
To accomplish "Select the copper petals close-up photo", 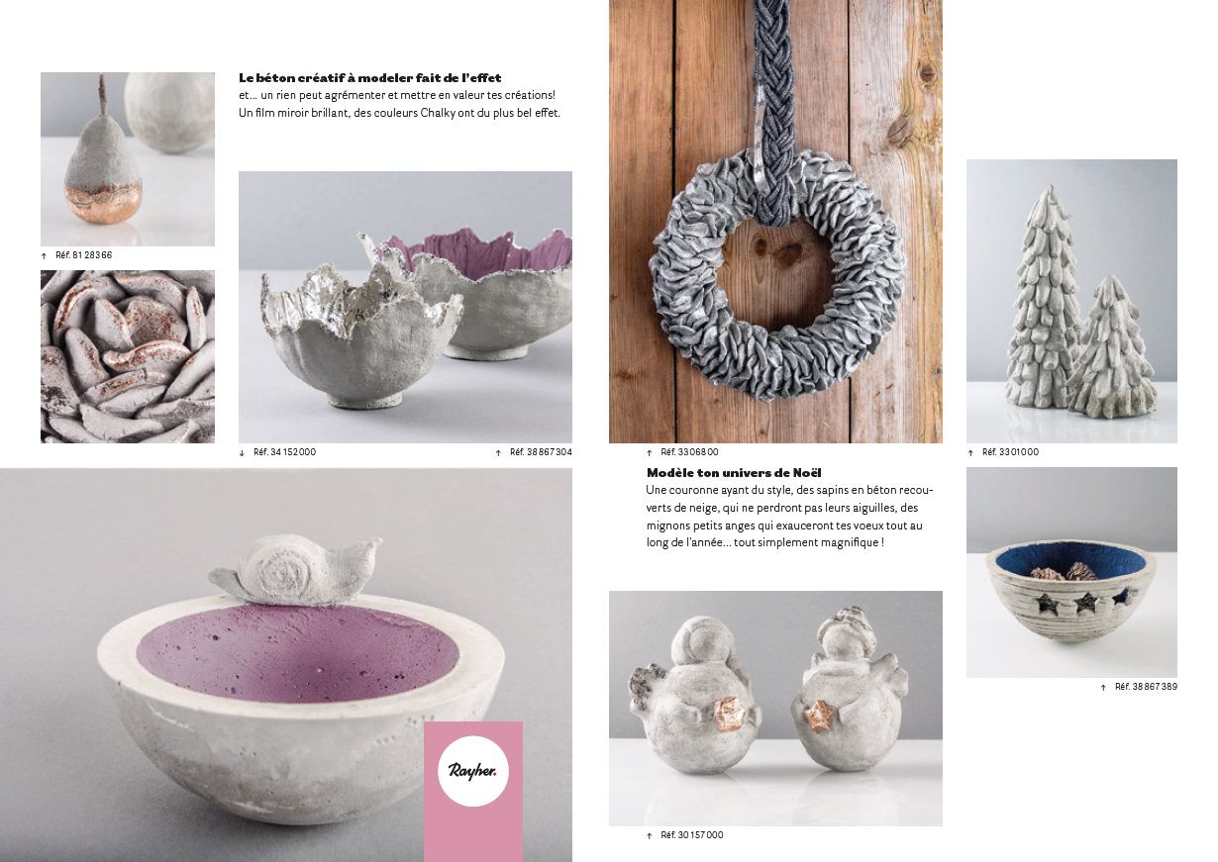I will pyautogui.click(x=128, y=356).
